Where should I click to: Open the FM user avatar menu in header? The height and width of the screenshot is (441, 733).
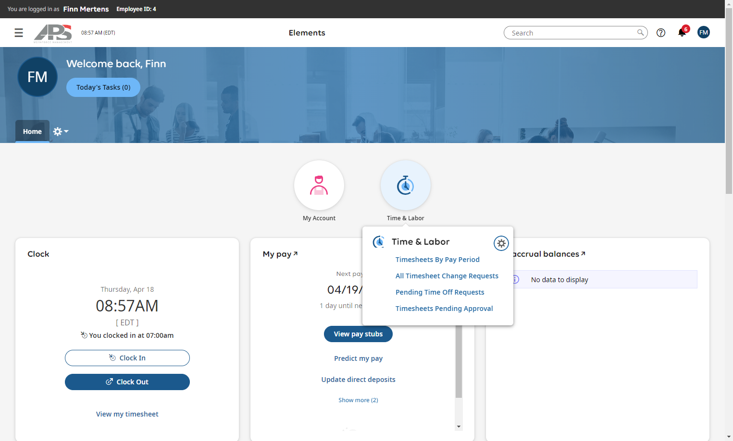(x=704, y=33)
